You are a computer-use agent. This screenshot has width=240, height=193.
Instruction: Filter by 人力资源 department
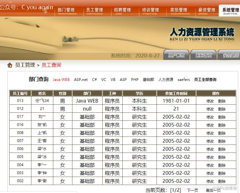(166, 80)
